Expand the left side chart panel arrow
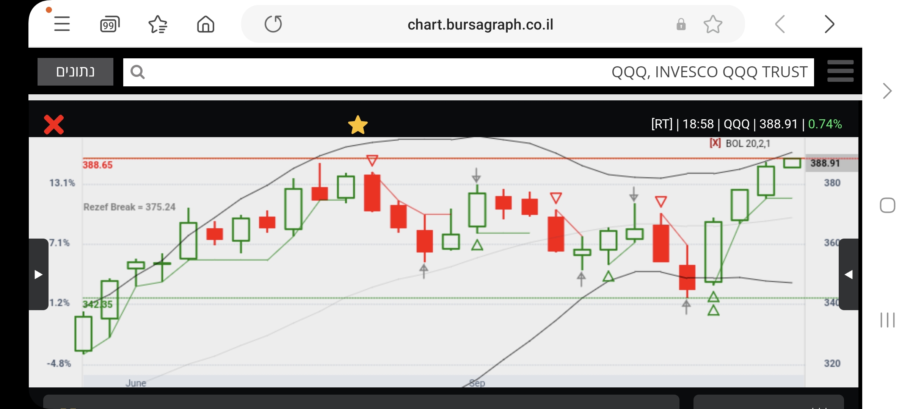 [38, 274]
